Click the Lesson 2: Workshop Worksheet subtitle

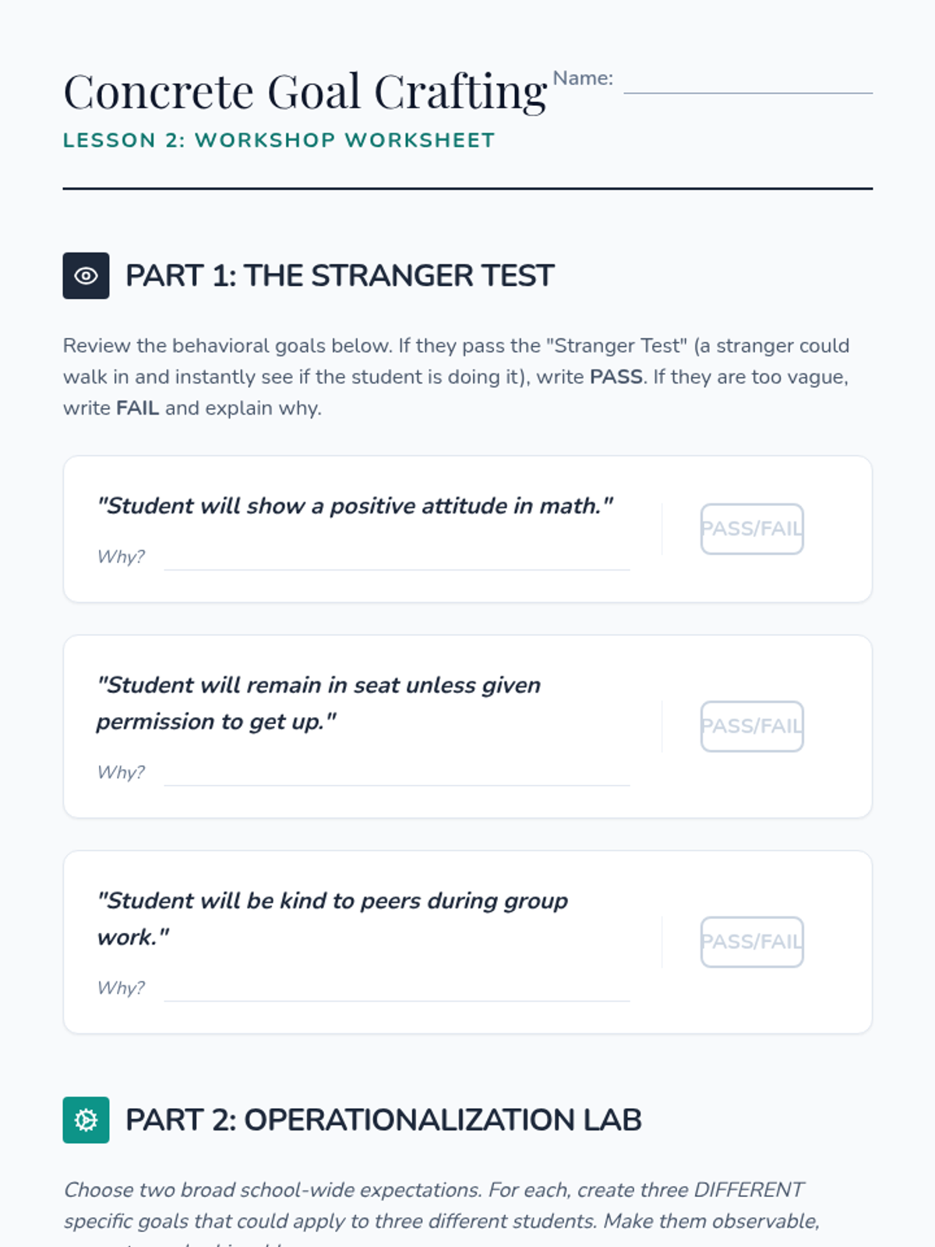point(279,140)
